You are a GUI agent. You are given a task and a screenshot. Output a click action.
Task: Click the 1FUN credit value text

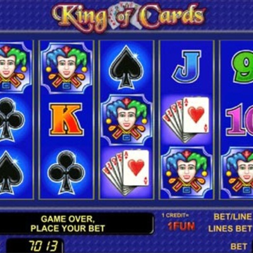click(x=182, y=226)
